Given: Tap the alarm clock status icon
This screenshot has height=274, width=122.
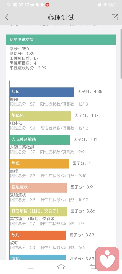Looking at the screenshot, I should tap(99, 5).
